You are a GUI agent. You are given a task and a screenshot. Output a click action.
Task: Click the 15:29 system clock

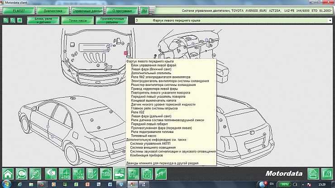[322, 184]
